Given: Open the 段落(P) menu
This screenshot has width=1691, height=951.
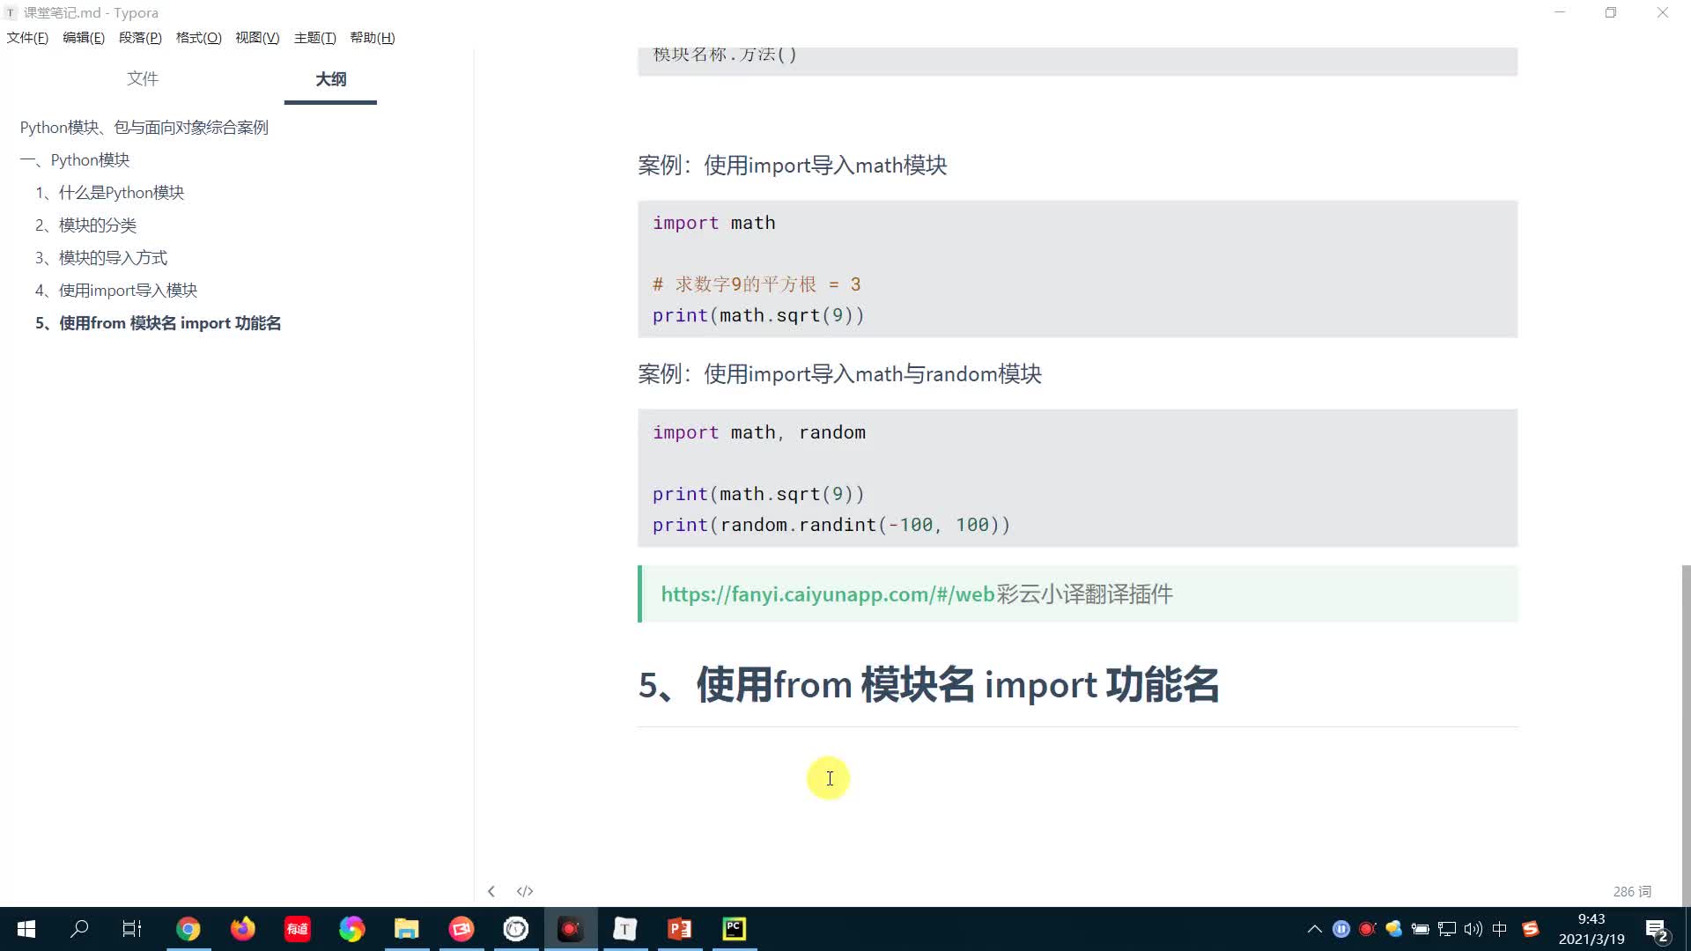Looking at the screenshot, I should click(140, 38).
